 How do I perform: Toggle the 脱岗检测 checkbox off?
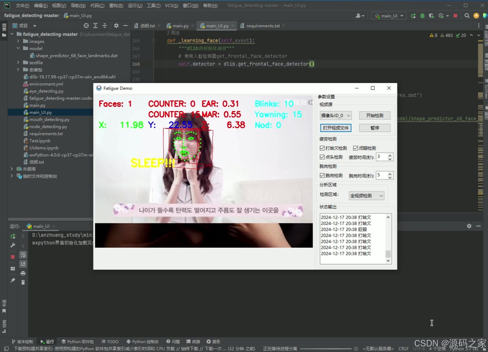pos(322,175)
